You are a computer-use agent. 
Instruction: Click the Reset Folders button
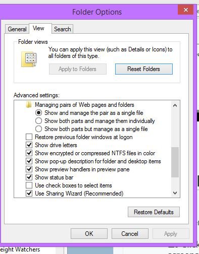[x=144, y=69]
